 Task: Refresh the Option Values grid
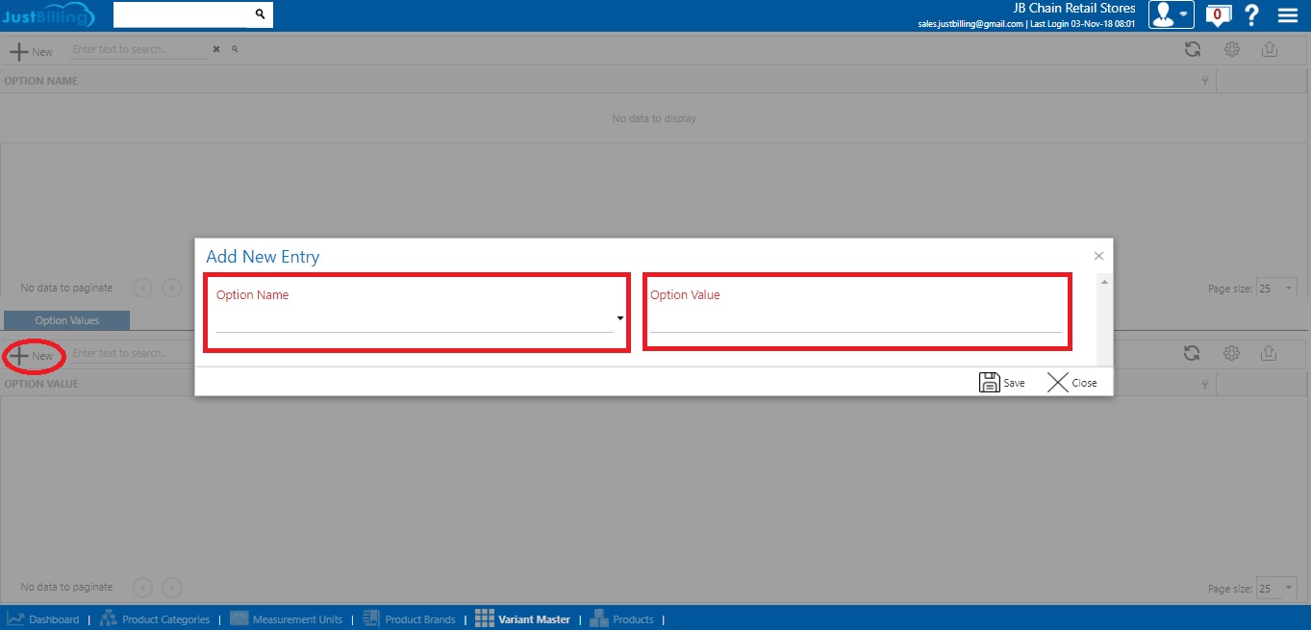1192,353
